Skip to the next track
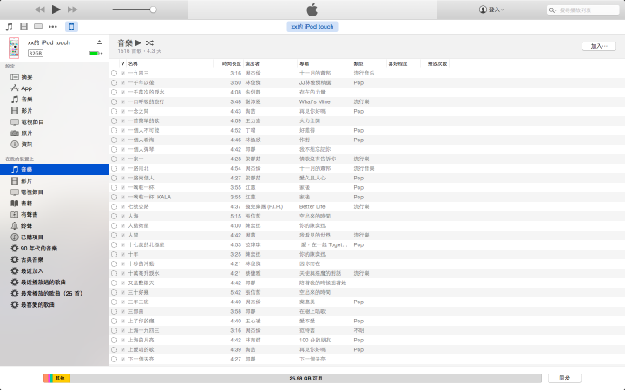 [x=73, y=10]
